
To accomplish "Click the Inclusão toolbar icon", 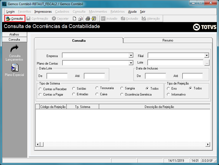I will click(x=103, y=19).
